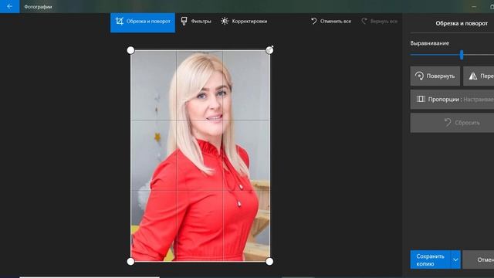Save with Сохранить копию
494x278 pixels.
click(431, 259)
